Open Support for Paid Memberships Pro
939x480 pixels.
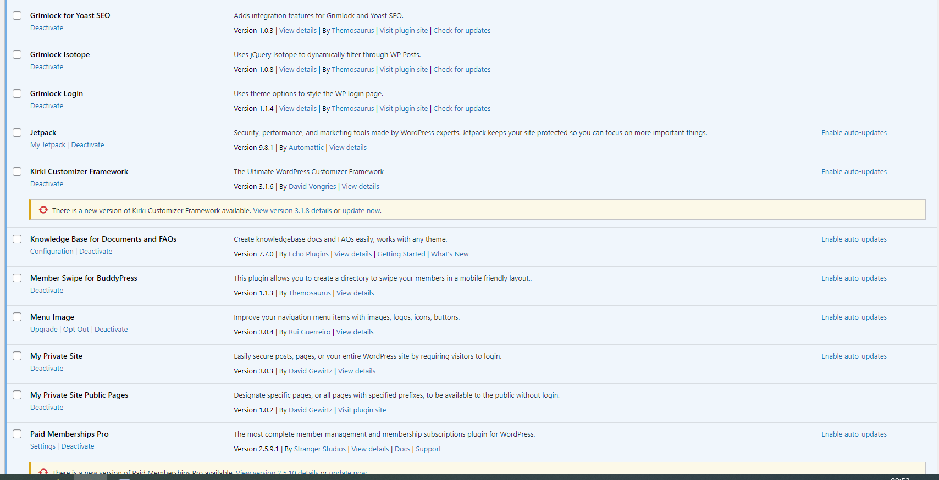coord(428,449)
